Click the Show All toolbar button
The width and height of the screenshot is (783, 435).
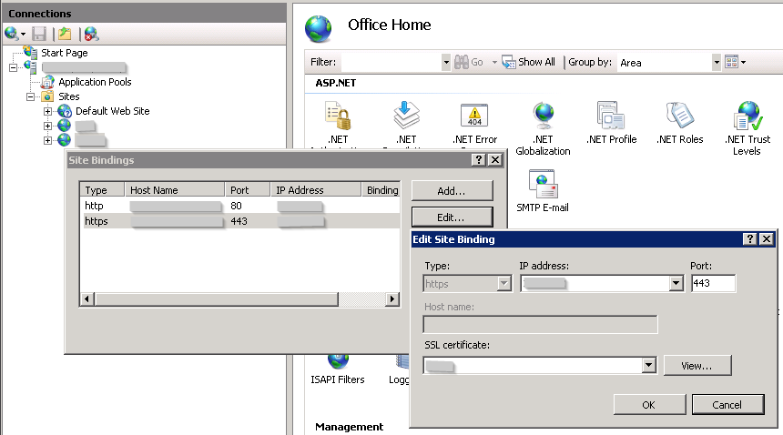point(528,62)
